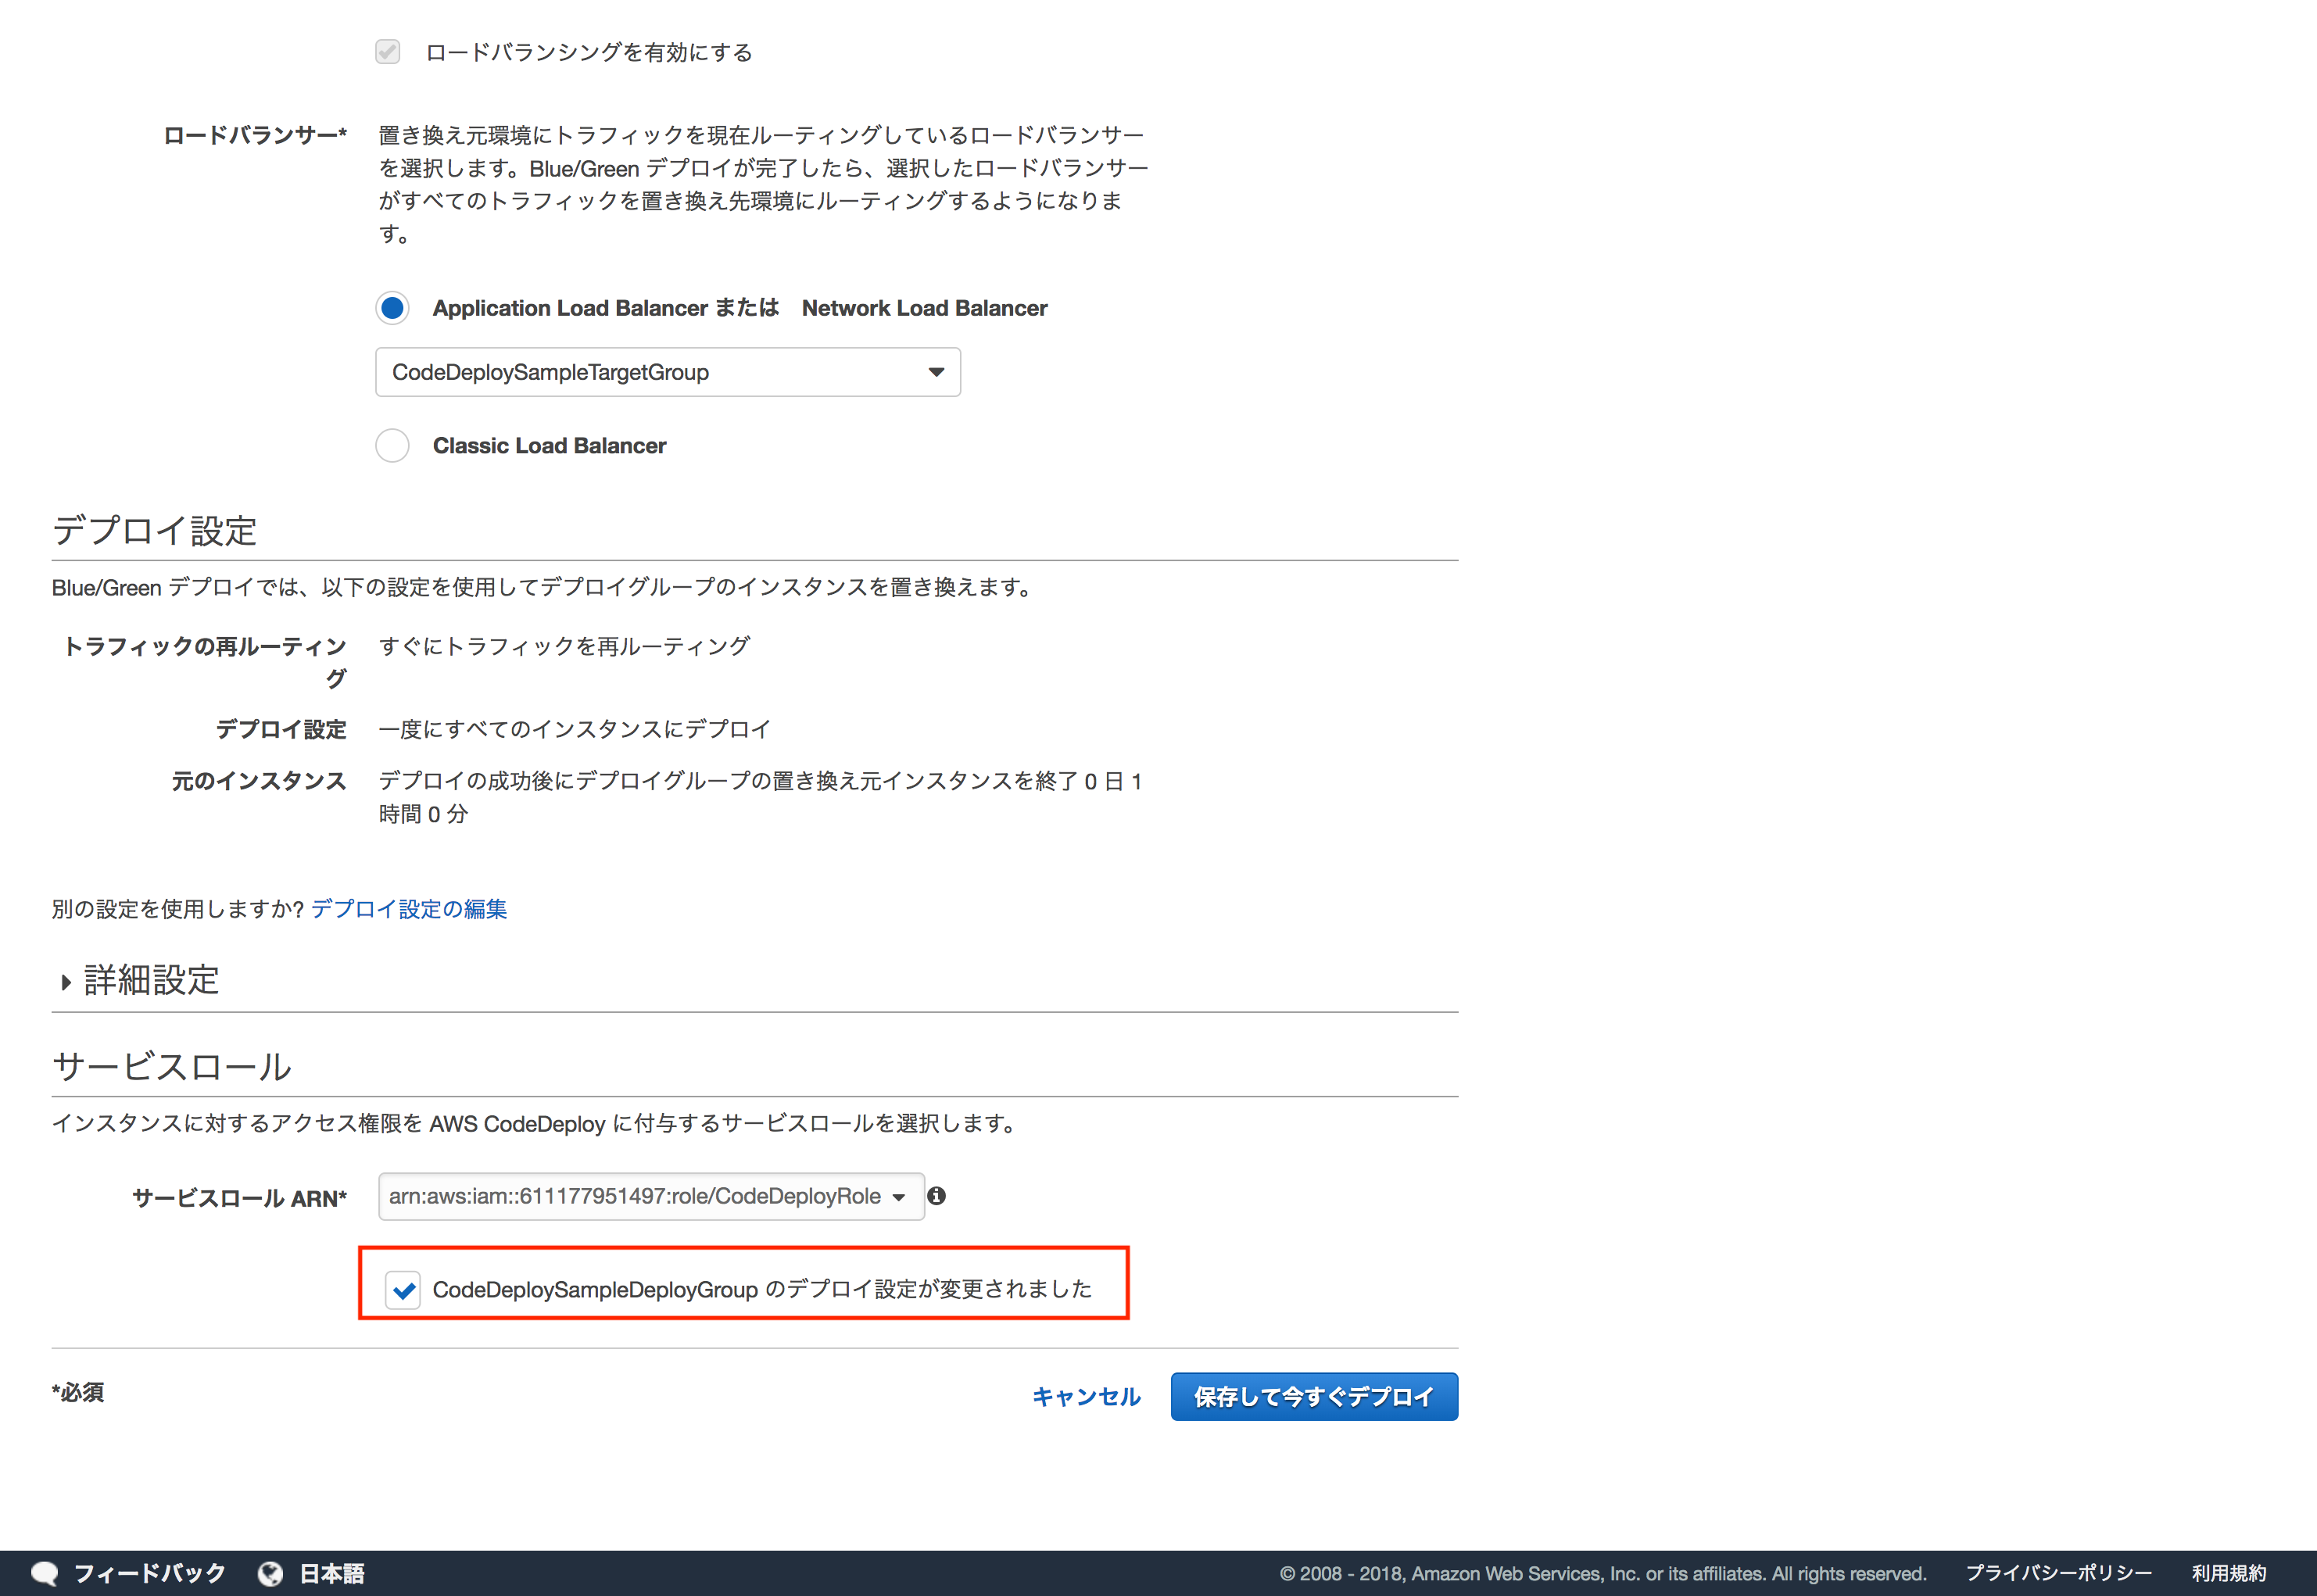This screenshot has width=2317, height=1596.
Task: Toggle the ロードバランシングを有効にする checkbox
Action: pyautogui.click(x=388, y=51)
